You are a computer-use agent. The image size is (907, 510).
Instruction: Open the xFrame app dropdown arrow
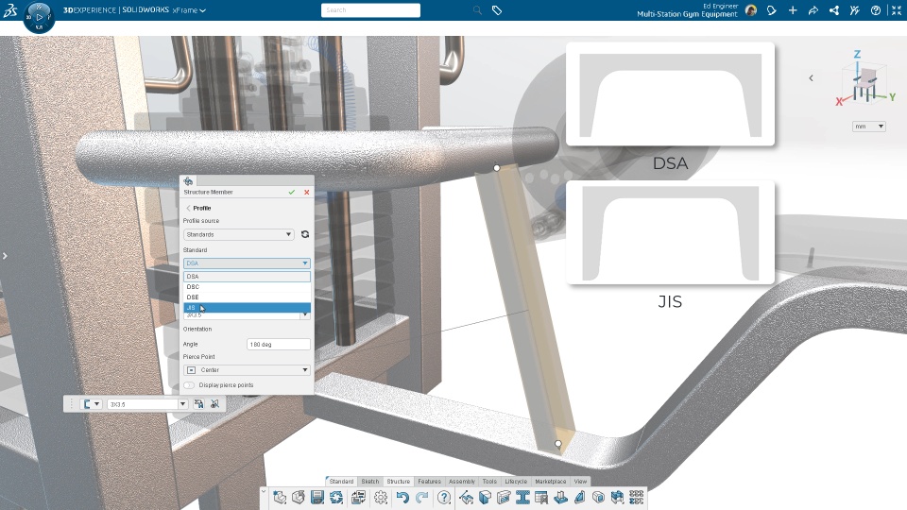pyautogui.click(x=202, y=10)
